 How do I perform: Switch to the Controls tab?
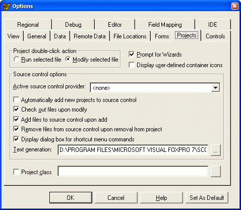[215, 36]
